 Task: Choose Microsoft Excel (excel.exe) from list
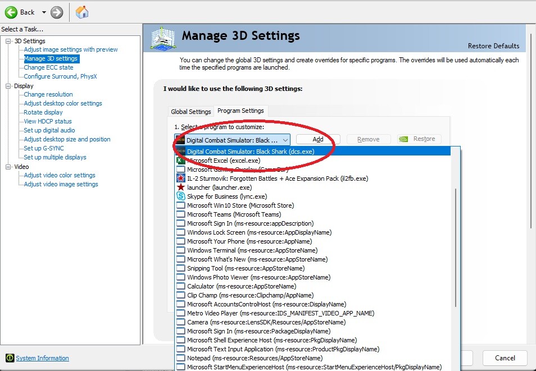pos(313,160)
